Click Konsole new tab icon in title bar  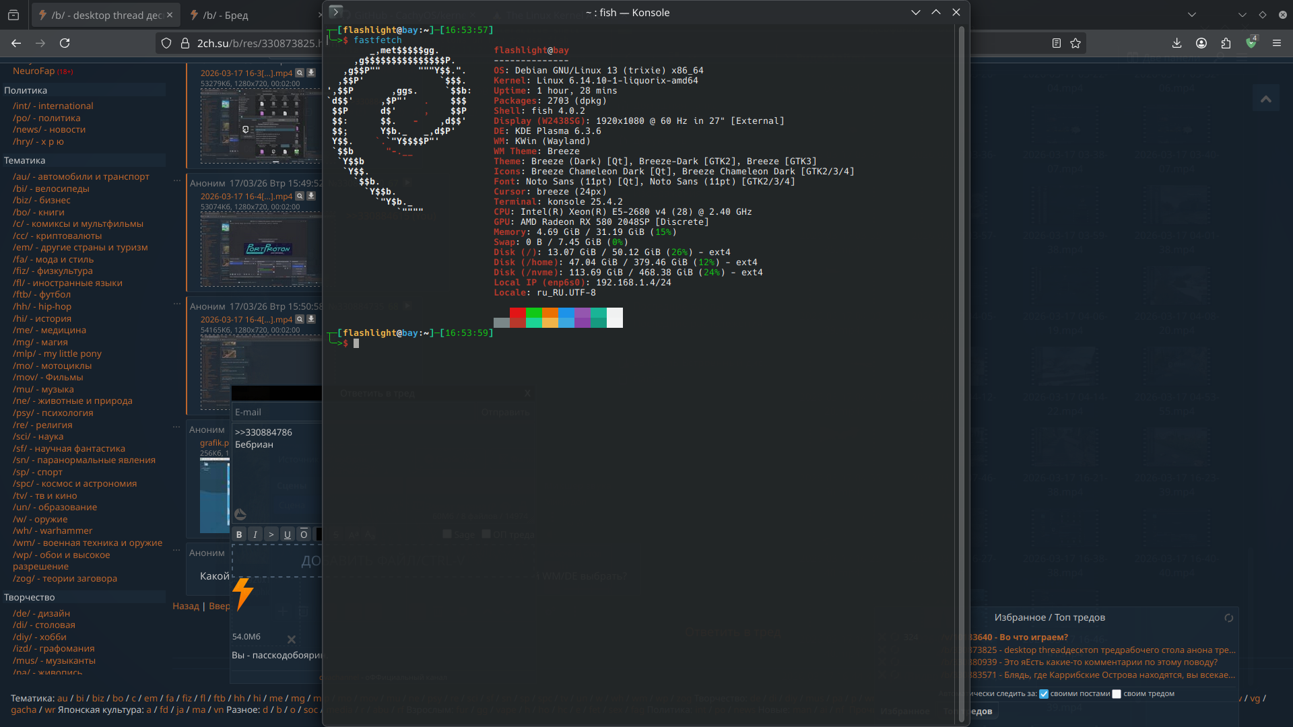click(x=336, y=12)
